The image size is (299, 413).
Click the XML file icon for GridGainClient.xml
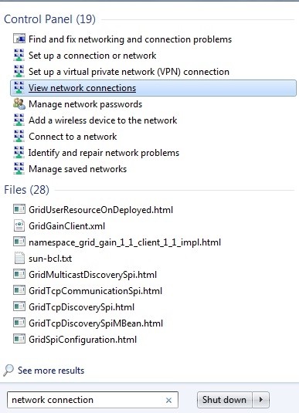pos(19,225)
